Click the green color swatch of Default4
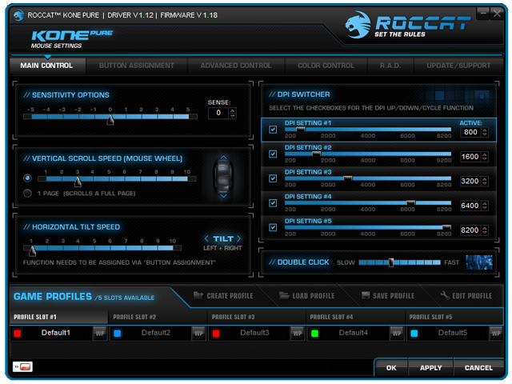The image size is (512, 384). click(x=314, y=334)
